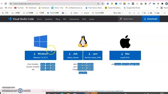The image size is (168, 94).
Task: Open Google Data Studio bookmark
Action: pos(132,8)
